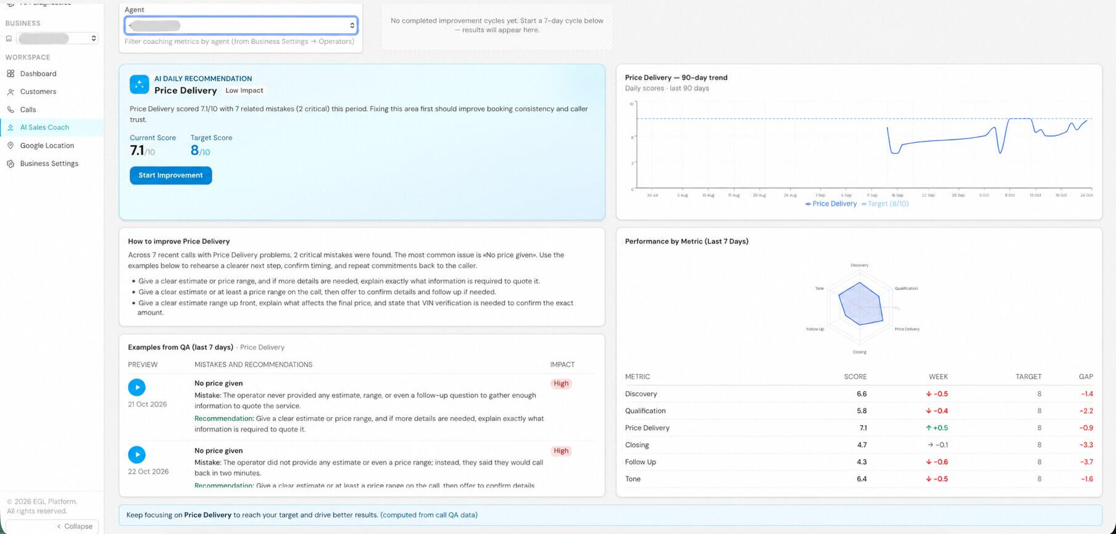Select the Closing metric row

pyautogui.click(x=859, y=445)
